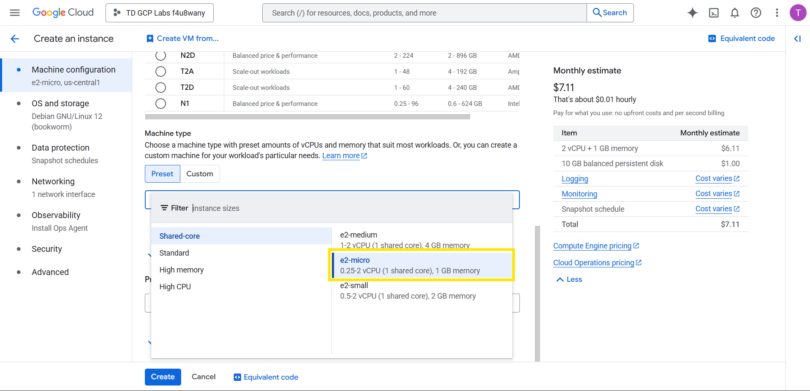Switch to the Custom machine type tab
Viewport: 810px width, 391px height.
click(199, 173)
